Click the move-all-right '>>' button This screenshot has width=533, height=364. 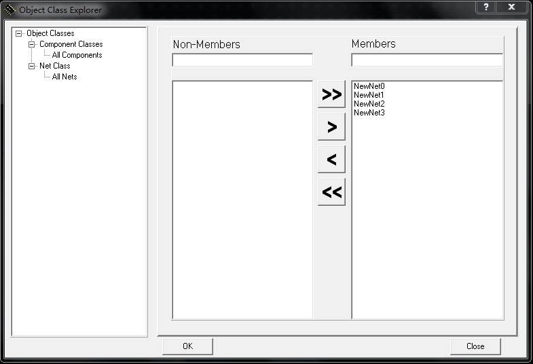tap(331, 94)
